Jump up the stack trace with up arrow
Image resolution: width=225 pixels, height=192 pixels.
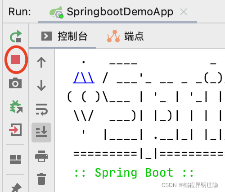point(41,62)
